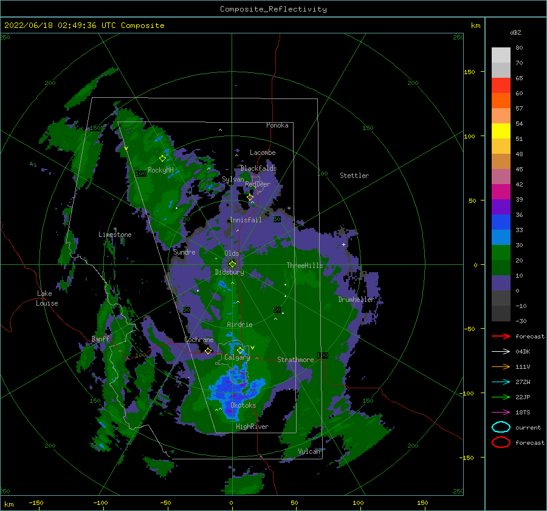Image resolution: width=547 pixels, height=511 pixels.
Task: Click the Olds town label
Action: click(232, 253)
